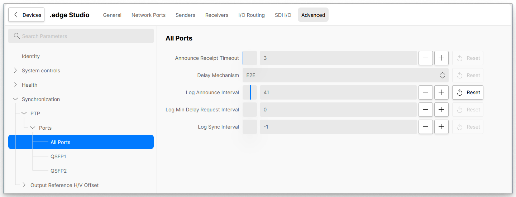Go back to Devices list

point(27,15)
